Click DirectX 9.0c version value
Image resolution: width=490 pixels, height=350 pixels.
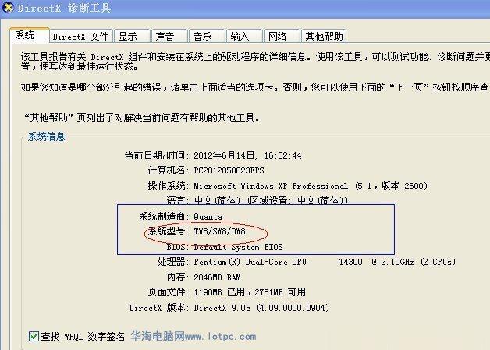coord(261,308)
